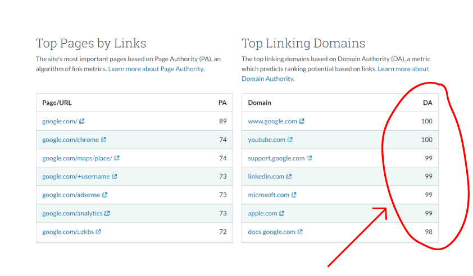
Task: Click external icon next to linkedin.com
Action: click(x=289, y=177)
